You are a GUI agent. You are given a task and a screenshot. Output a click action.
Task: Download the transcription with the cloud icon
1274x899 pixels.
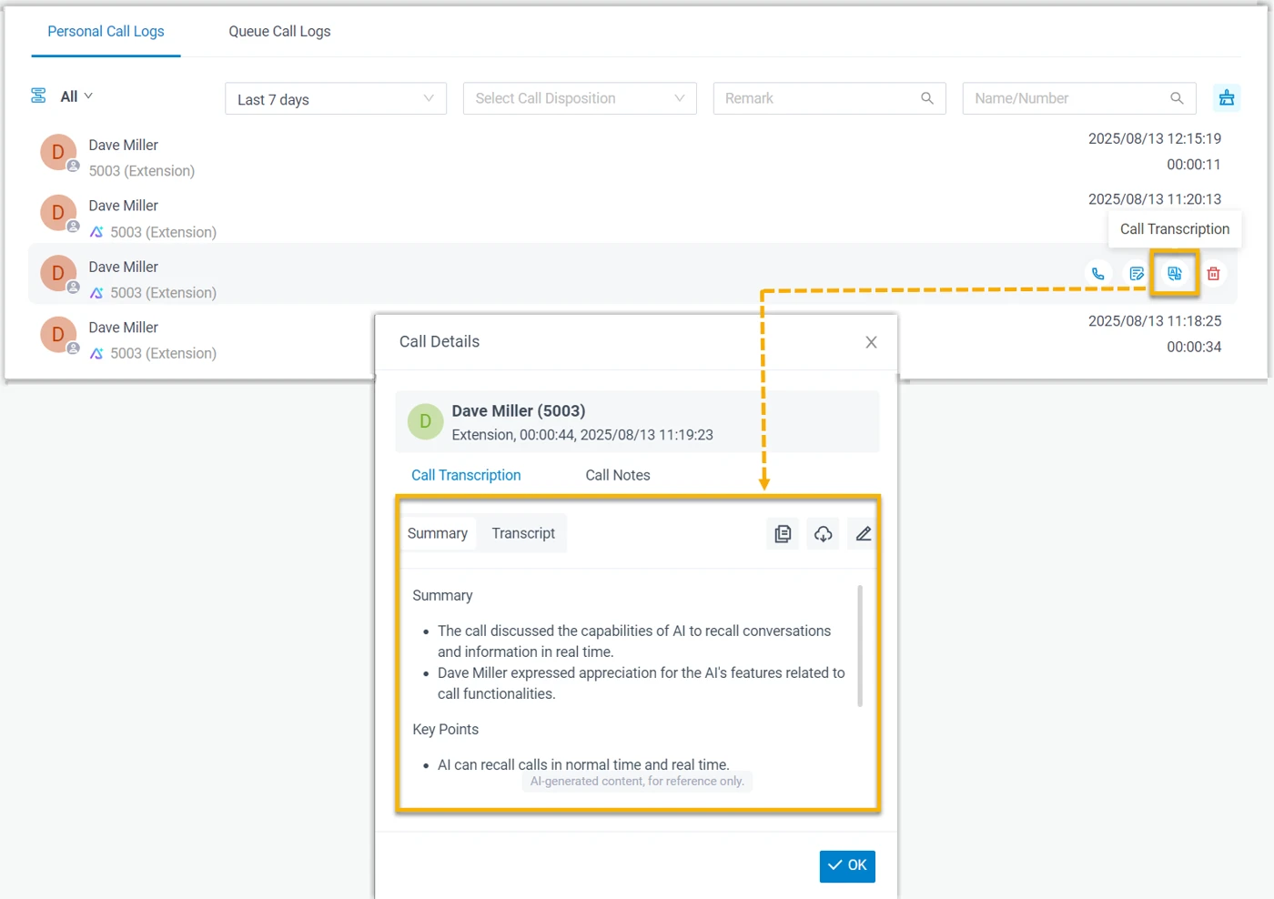[823, 534]
